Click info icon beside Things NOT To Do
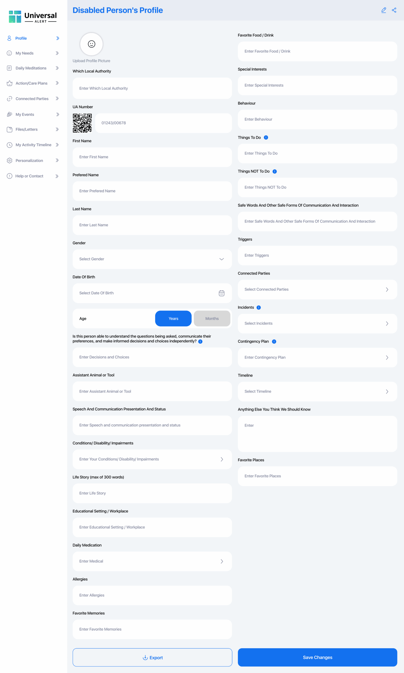This screenshot has height=673, width=404. (275, 171)
